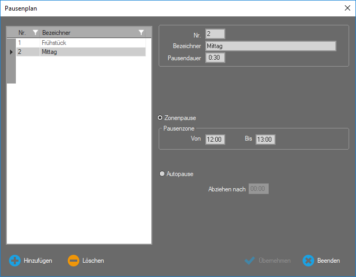This screenshot has width=356, height=277.
Task: Click the Nr. input field
Action: (215, 34)
